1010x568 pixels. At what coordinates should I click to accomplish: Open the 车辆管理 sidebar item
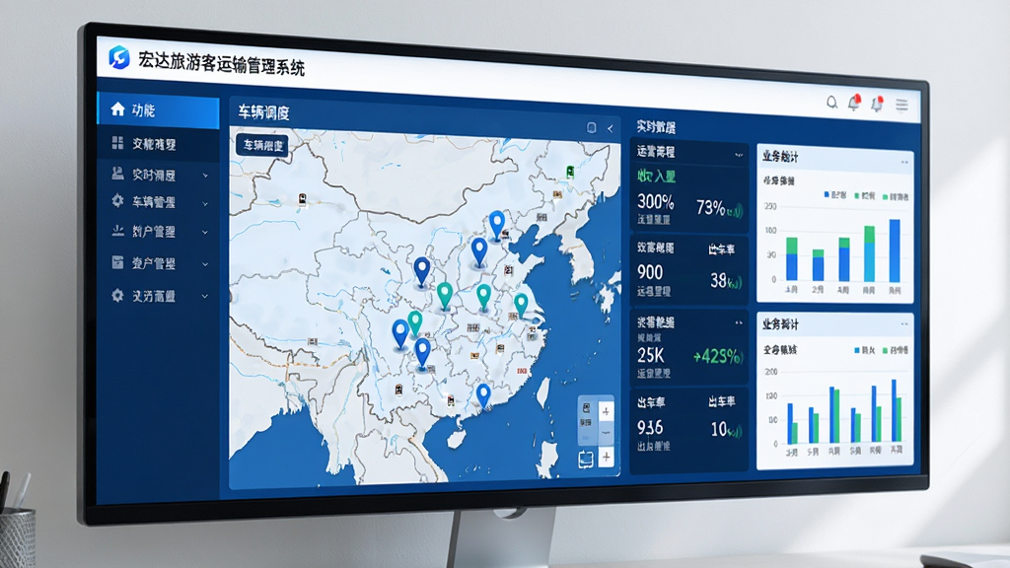pyautogui.click(x=159, y=202)
